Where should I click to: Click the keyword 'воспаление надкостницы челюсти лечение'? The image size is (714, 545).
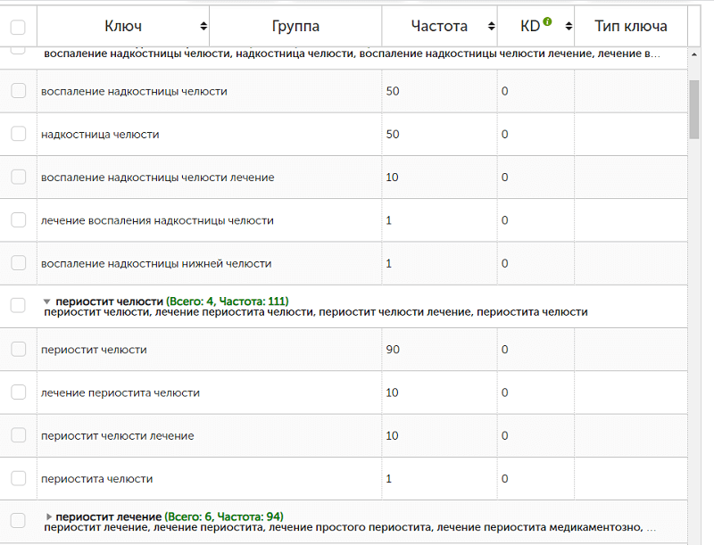(x=157, y=178)
